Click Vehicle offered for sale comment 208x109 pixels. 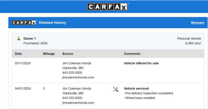click(141, 63)
